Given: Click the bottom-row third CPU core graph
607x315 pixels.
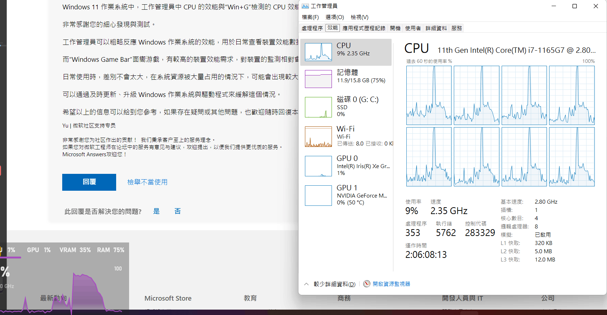Looking at the screenshot, I should click(524, 157).
